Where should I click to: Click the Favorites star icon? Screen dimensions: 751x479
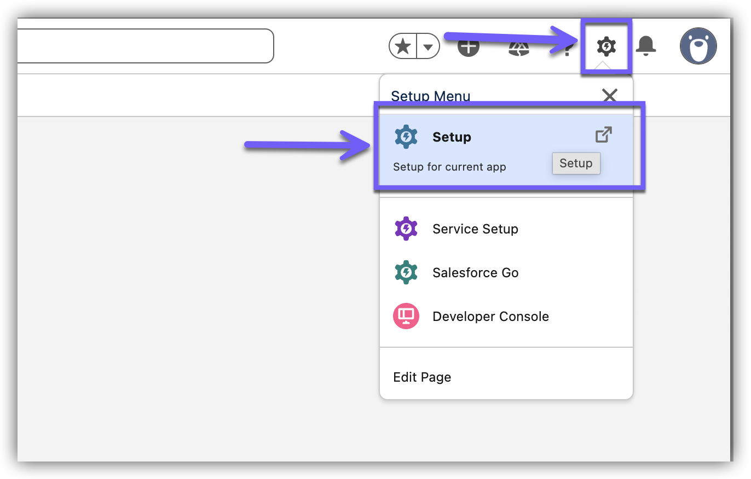pyautogui.click(x=403, y=46)
